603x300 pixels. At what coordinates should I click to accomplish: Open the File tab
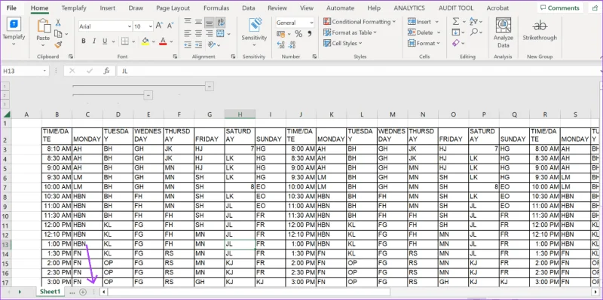click(x=11, y=8)
